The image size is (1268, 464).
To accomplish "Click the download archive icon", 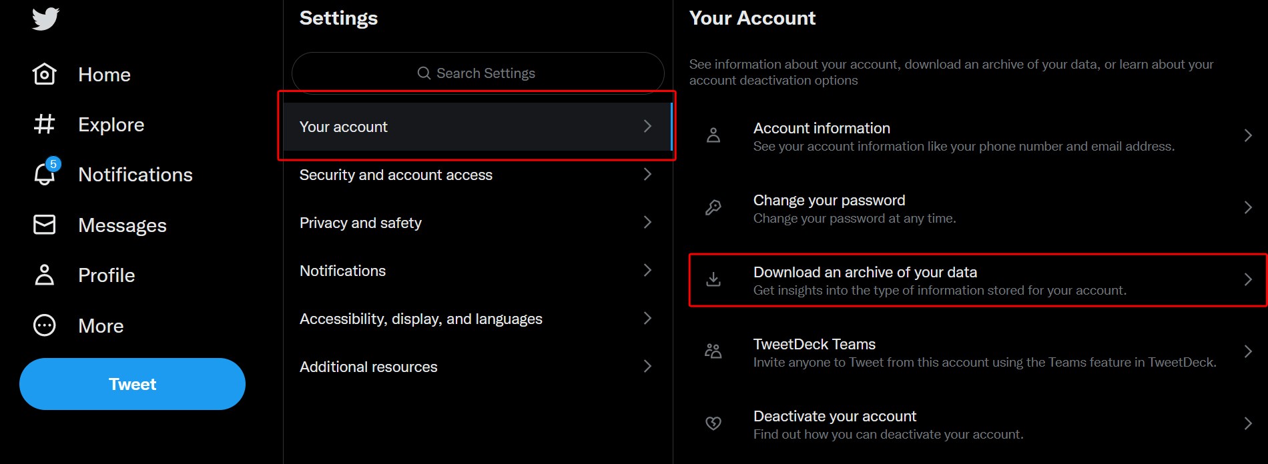I will (713, 280).
